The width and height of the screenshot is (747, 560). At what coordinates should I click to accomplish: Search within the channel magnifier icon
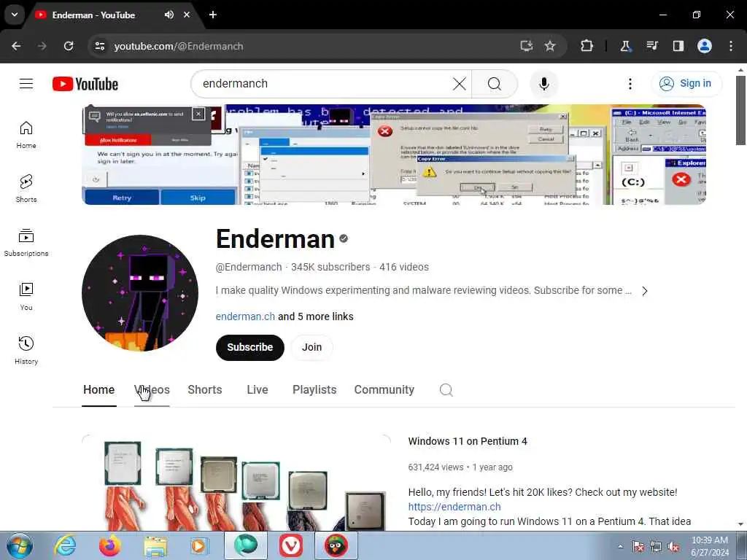[x=446, y=391]
